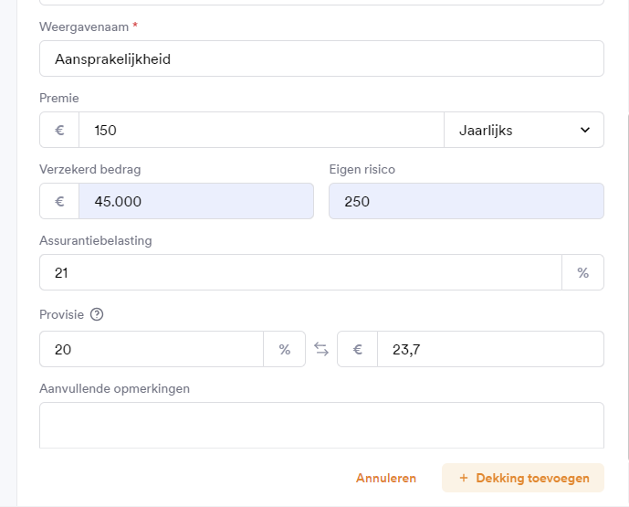The width and height of the screenshot is (629, 507).
Task: Click the euro symbol beside Premie field
Action: point(59,130)
